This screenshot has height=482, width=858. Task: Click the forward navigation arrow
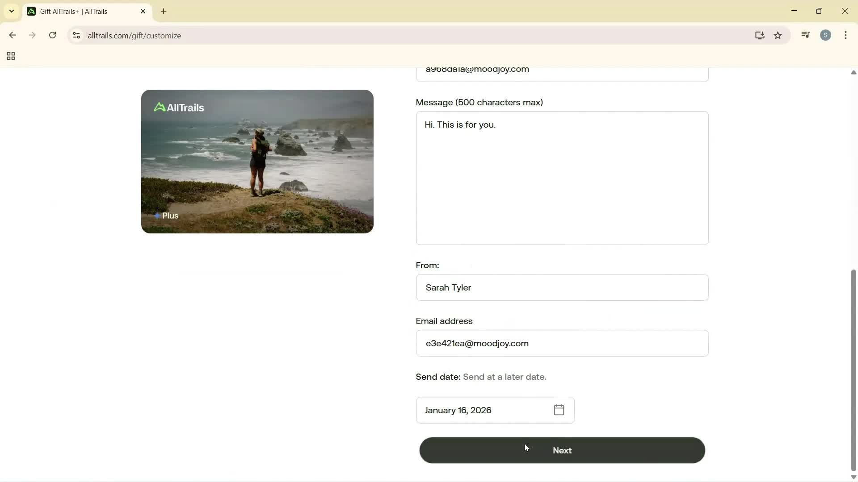pyautogui.click(x=32, y=35)
